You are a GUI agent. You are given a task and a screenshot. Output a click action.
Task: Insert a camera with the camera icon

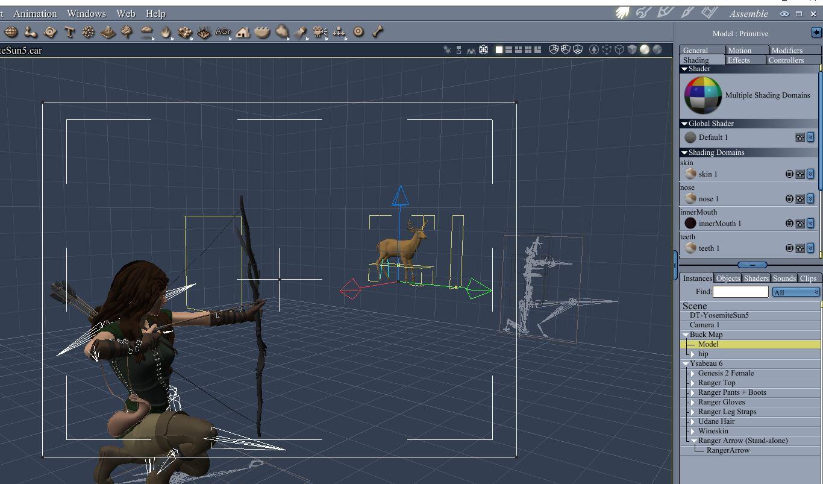coord(320,32)
